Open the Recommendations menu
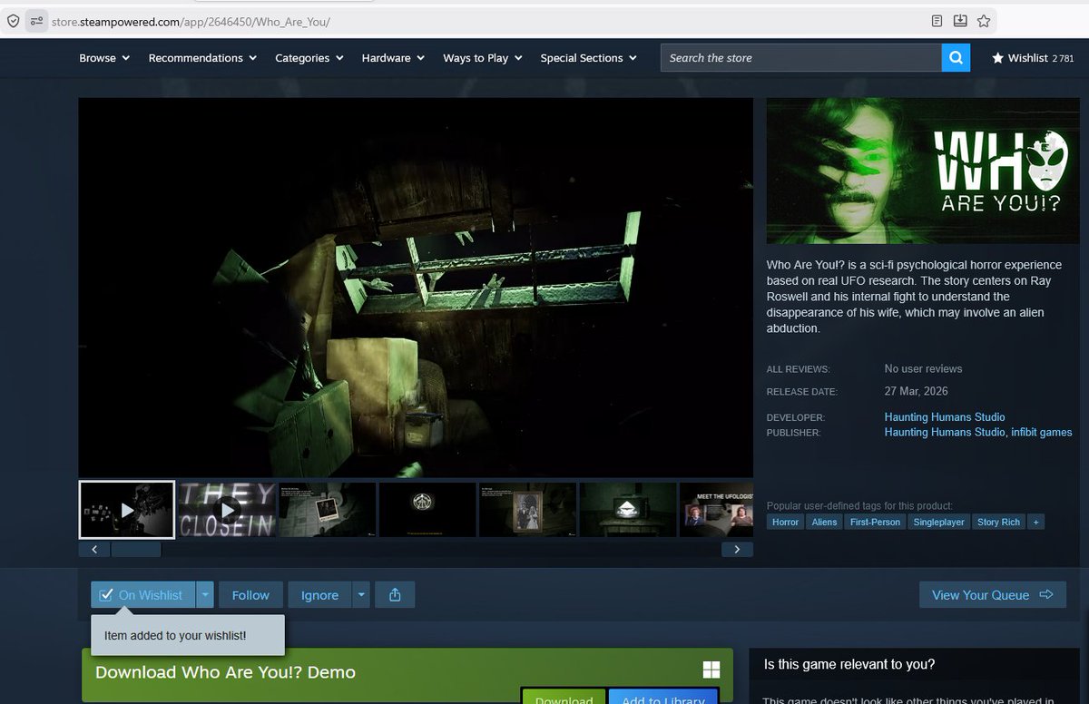The width and height of the screenshot is (1089, 704). click(204, 58)
